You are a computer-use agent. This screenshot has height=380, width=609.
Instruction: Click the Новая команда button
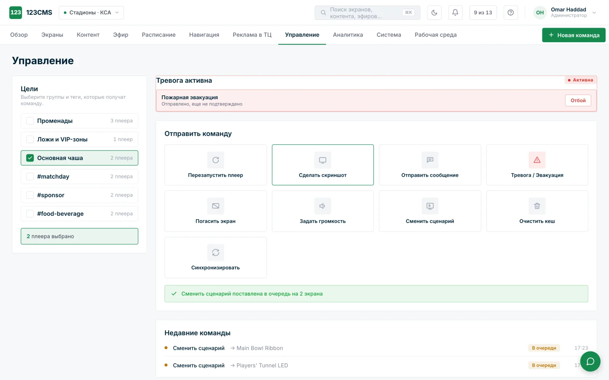tap(574, 35)
